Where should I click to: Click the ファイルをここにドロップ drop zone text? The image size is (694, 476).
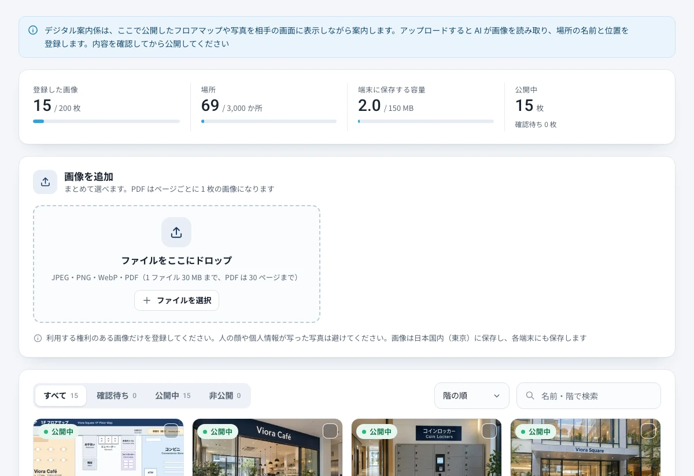click(x=176, y=261)
